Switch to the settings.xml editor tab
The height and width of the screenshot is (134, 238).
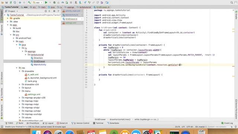[x=73, y=23]
